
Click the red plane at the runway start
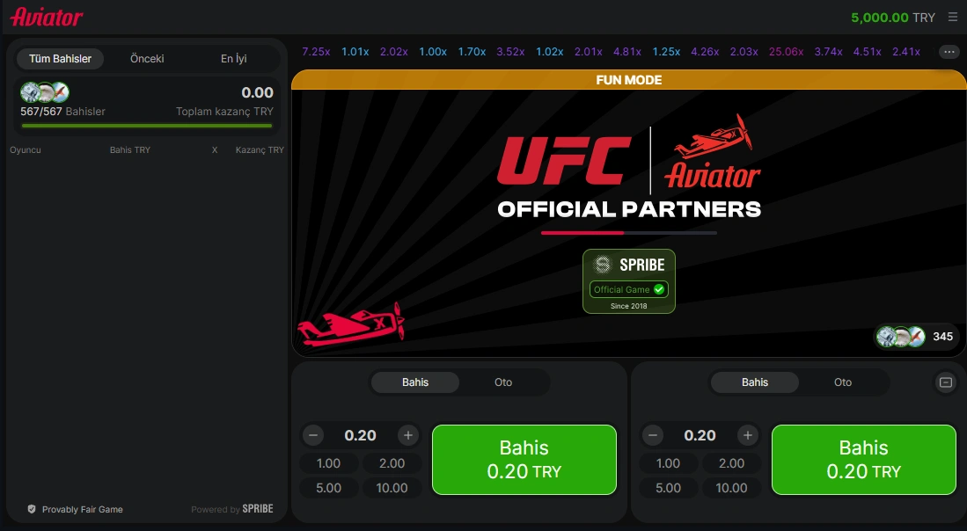tap(350, 324)
